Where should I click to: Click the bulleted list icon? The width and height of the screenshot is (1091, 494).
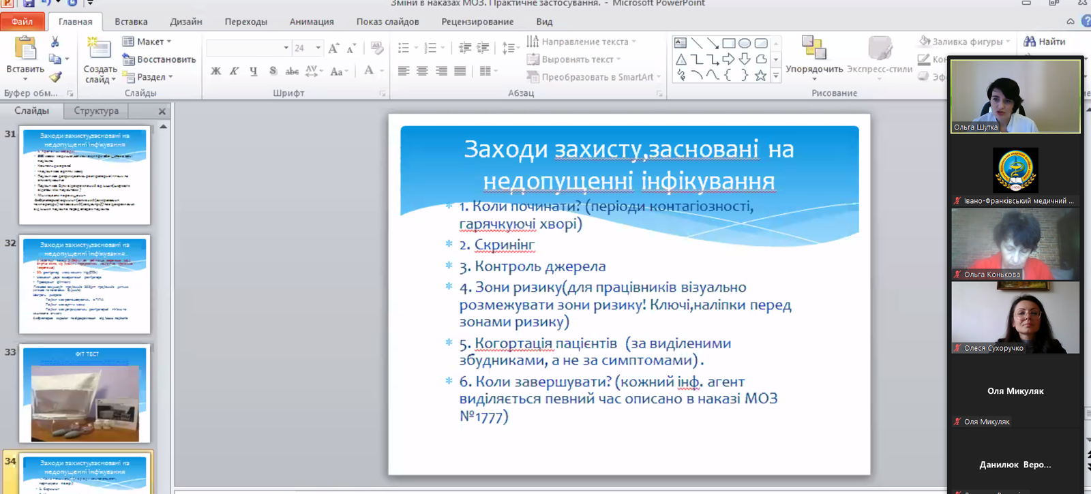(x=404, y=48)
